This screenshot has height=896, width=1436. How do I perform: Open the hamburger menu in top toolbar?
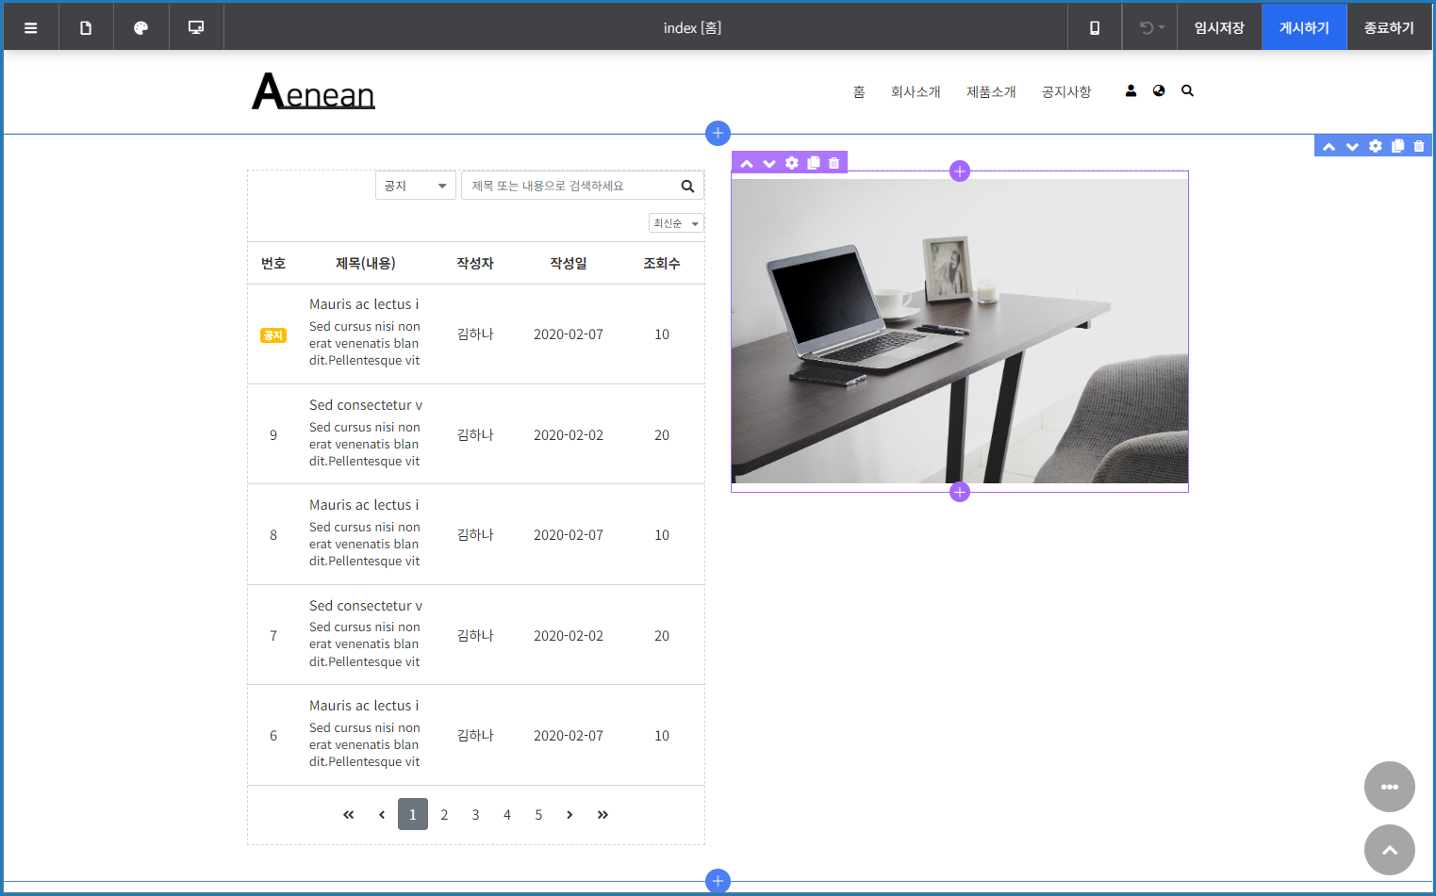(30, 28)
